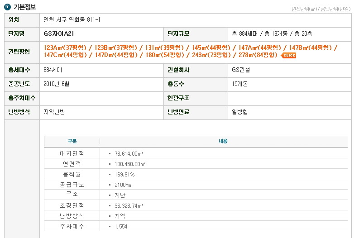Select the 145㎡(44평형) type link
354x238 pixels.
pos(211,48)
